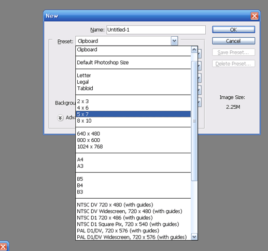Select NTSC DV Widescreen 720 x 480 preset

click(133, 211)
